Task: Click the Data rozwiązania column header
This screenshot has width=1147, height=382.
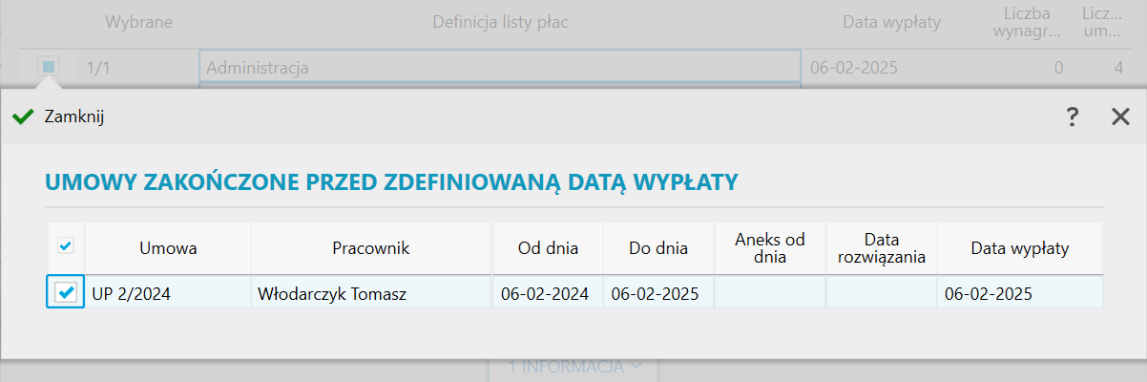Action: tap(881, 248)
